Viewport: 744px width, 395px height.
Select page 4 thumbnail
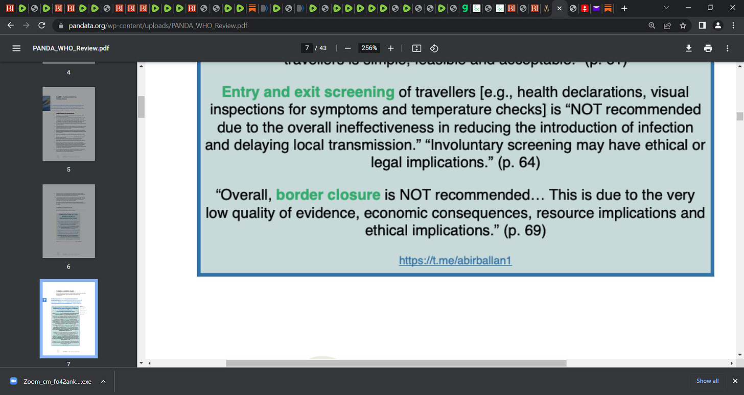(69, 63)
